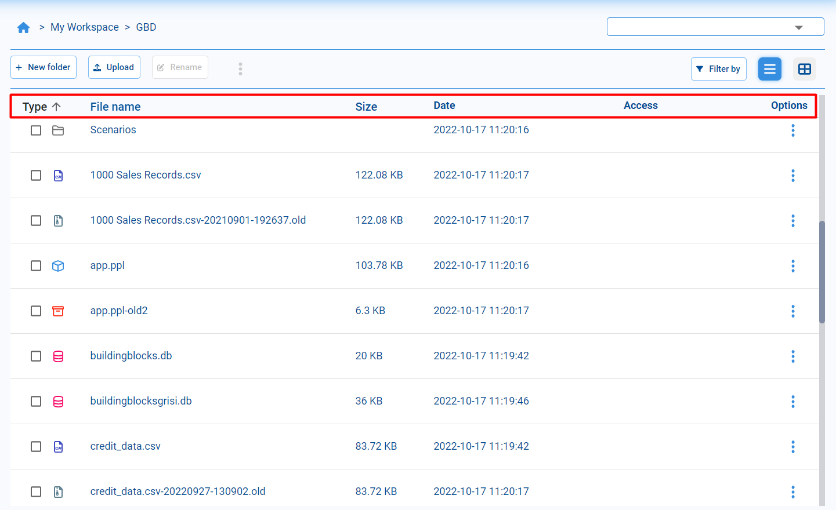Create a New folder
The image size is (836, 510).
pos(43,67)
